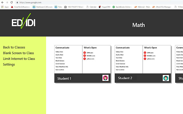Open Text Chat for Student 1

pyautogui.click(x=59, y=58)
